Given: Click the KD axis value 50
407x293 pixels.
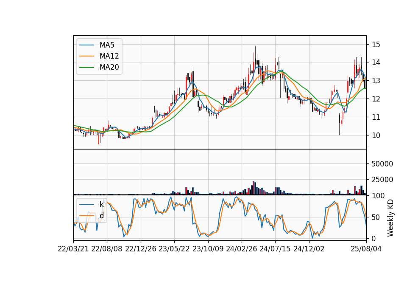Looking at the screenshot, I should point(376,217).
